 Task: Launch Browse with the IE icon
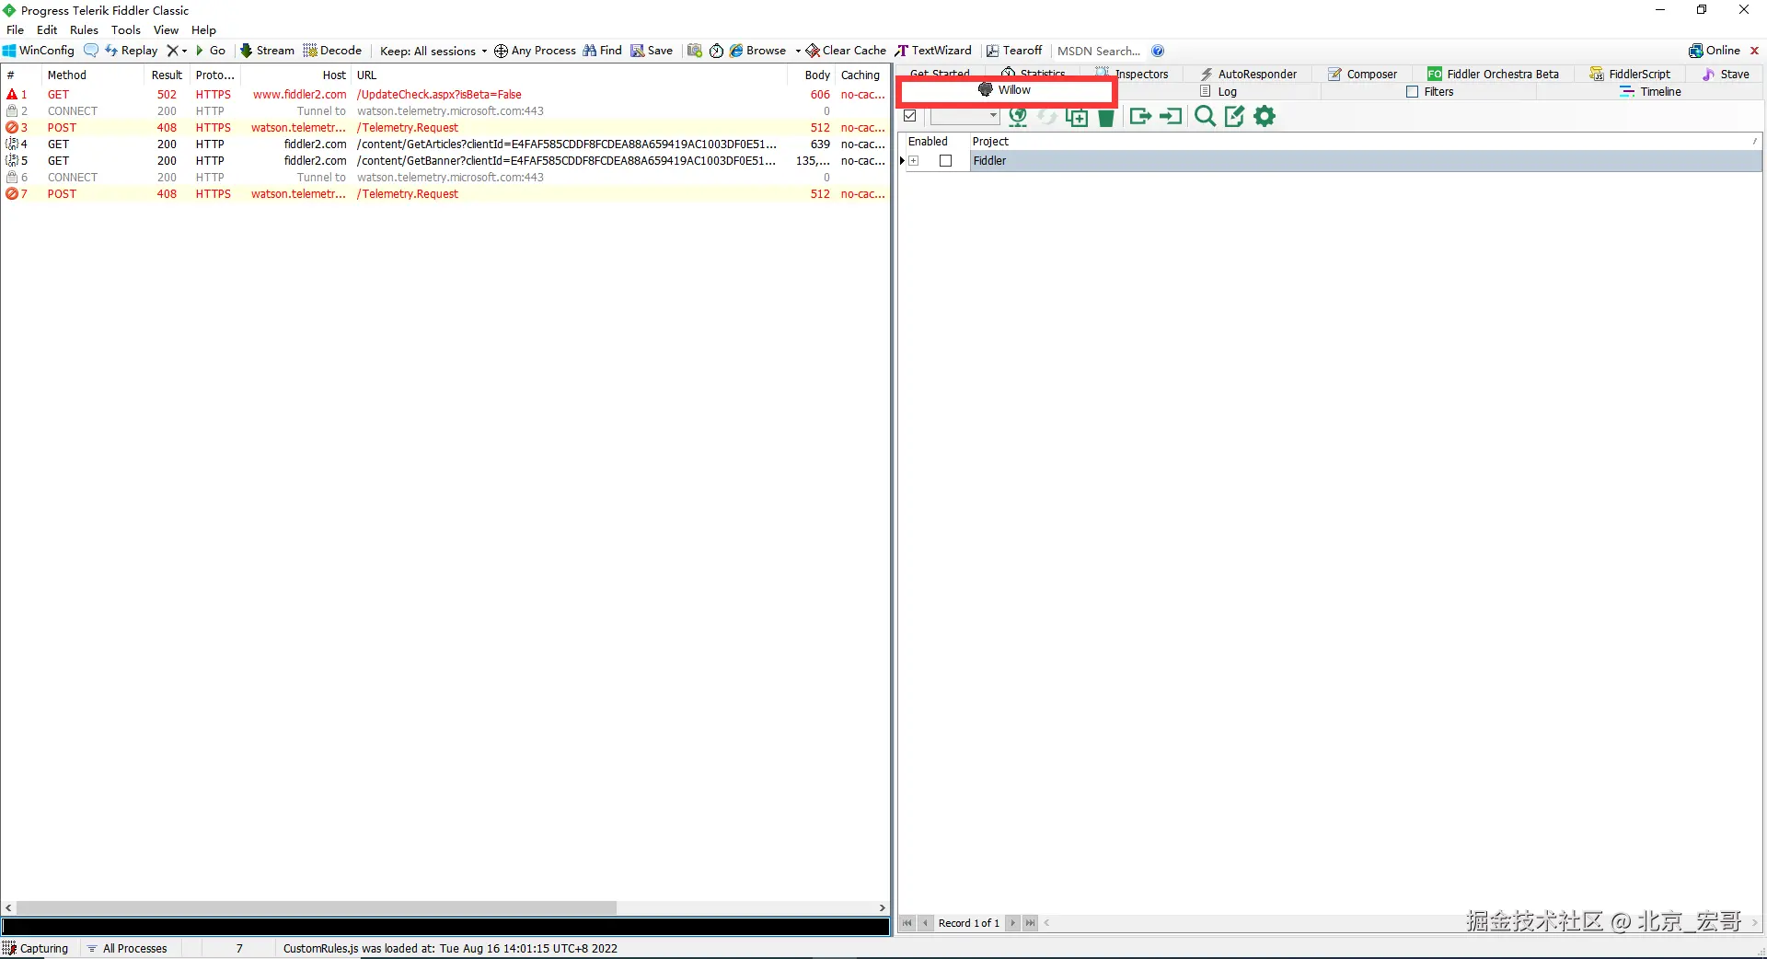pyautogui.click(x=757, y=51)
